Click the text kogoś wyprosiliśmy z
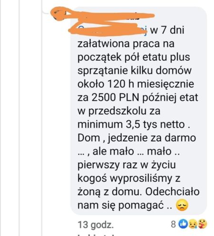The height and width of the screenshot is (236, 214). pos(129,179)
